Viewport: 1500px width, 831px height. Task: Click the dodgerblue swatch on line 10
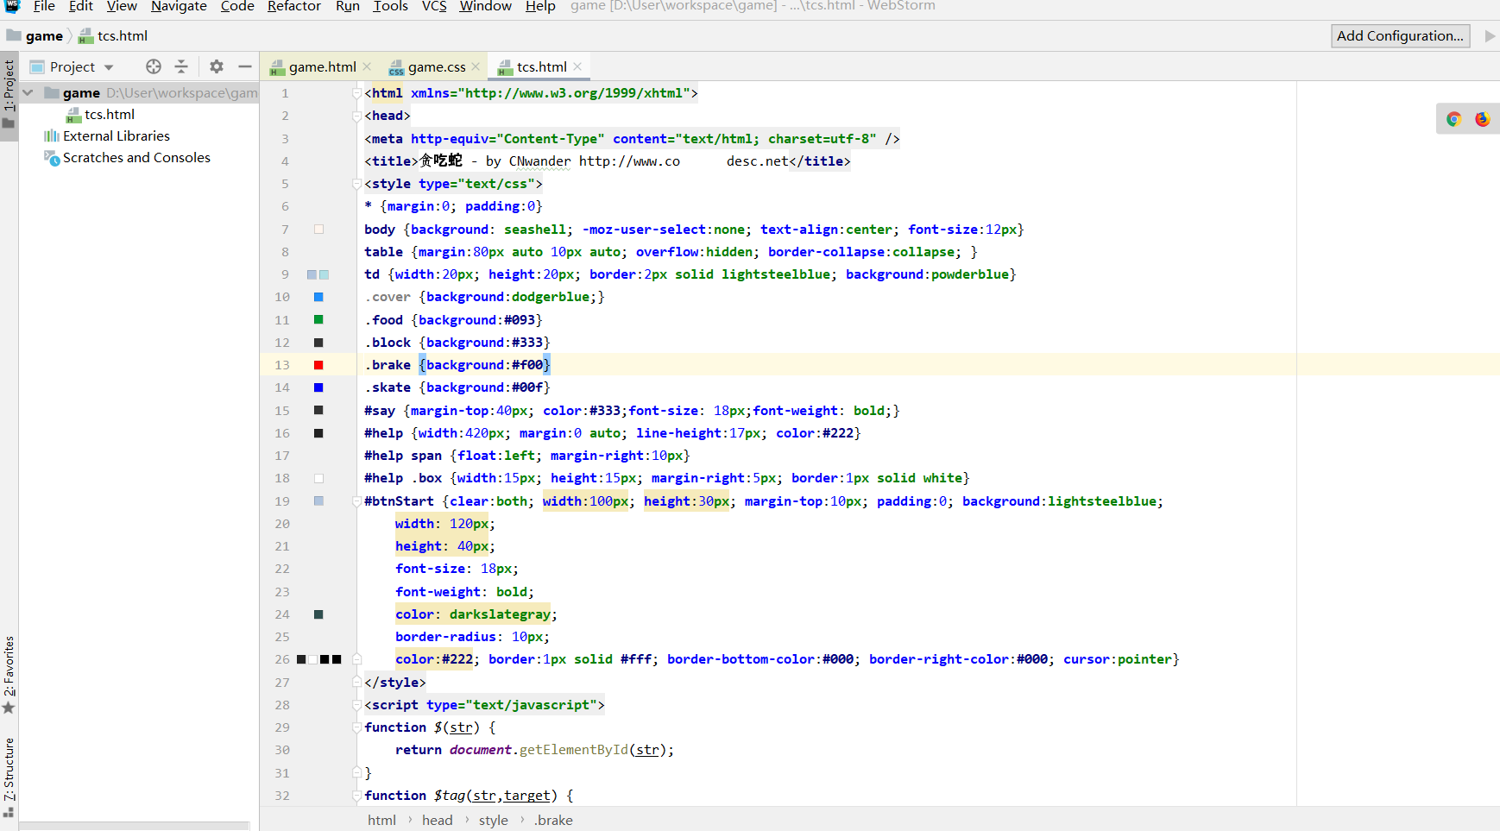[x=318, y=297]
